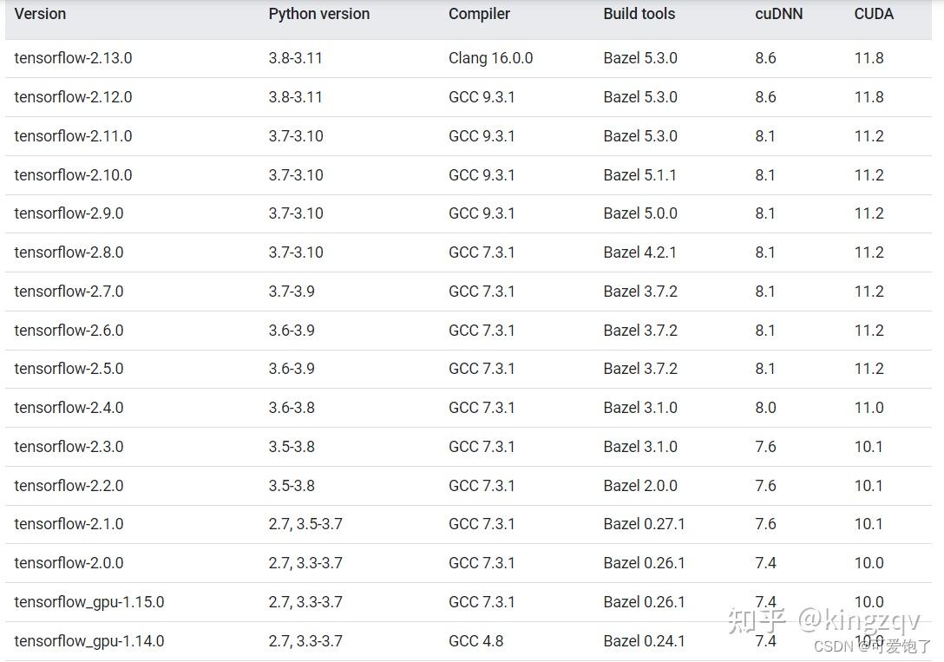The width and height of the screenshot is (944, 662).
Task: Click the Bazel 2.0.0 cell
Action: [x=639, y=486]
